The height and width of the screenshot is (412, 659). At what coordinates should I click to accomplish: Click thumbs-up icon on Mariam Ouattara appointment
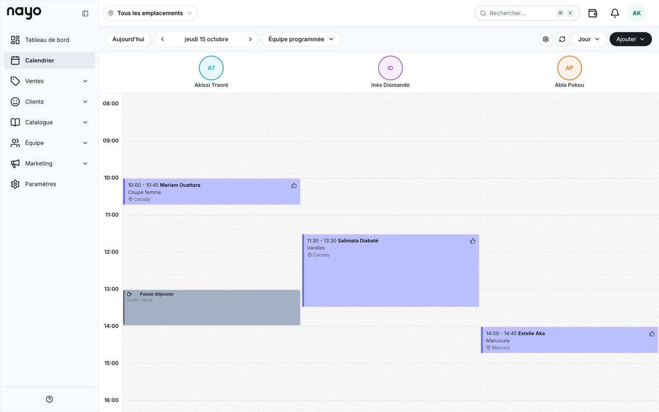point(294,185)
